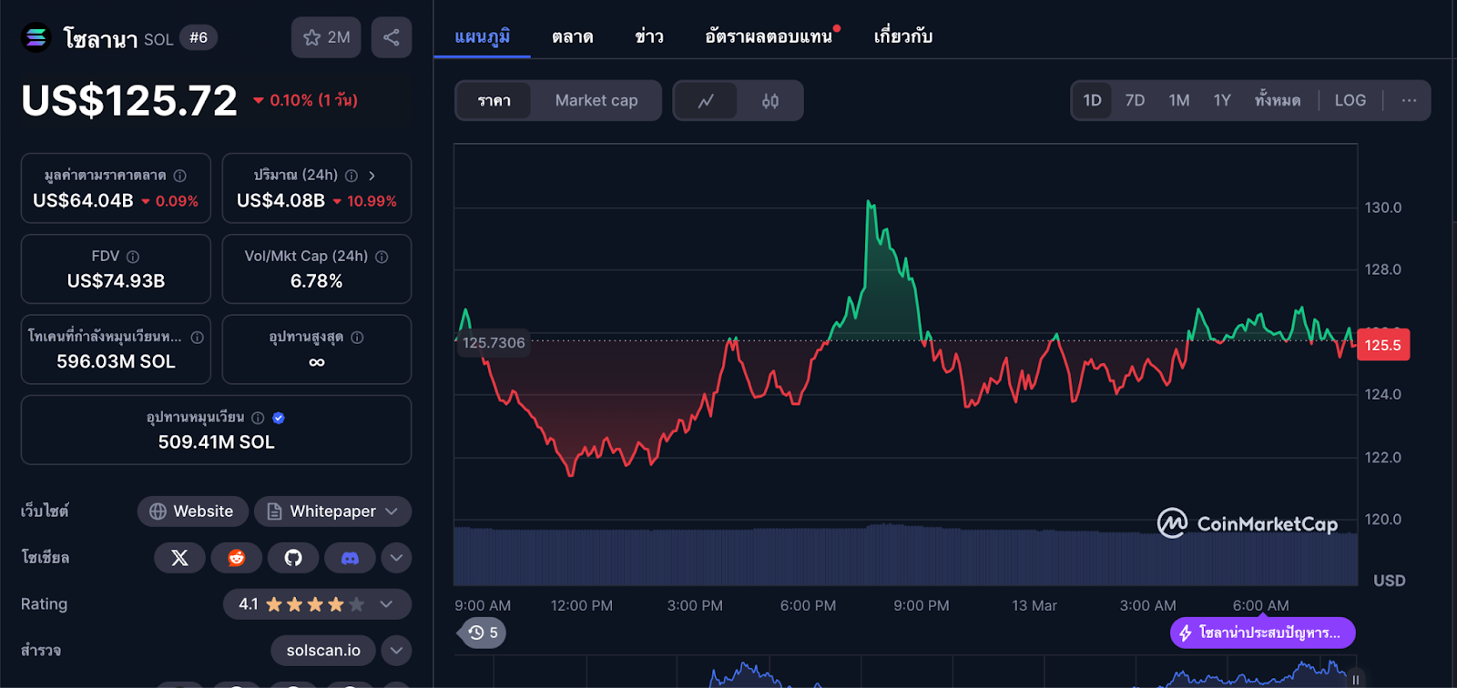
Task: Open the X (Twitter) social link
Action: (180, 558)
